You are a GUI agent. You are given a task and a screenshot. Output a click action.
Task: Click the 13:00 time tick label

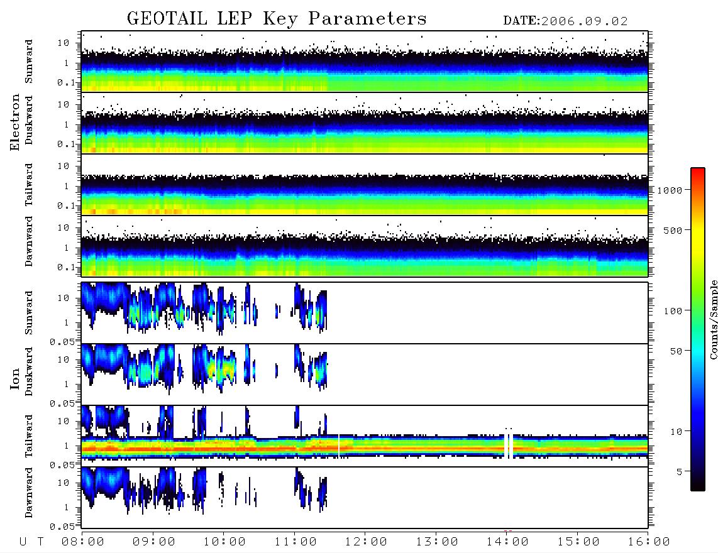click(437, 542)
